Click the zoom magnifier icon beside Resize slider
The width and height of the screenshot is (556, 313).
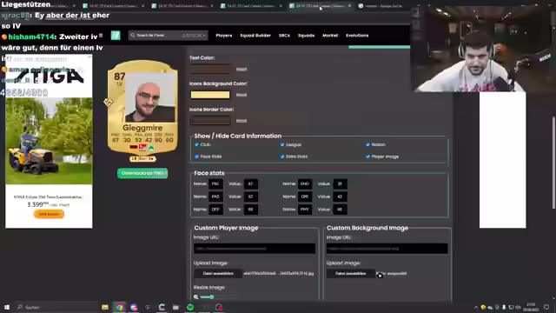195,297
